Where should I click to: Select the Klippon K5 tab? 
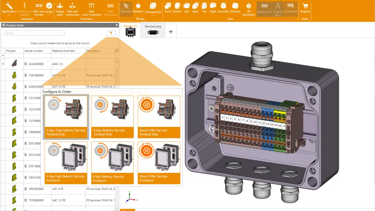pos(130,31)
